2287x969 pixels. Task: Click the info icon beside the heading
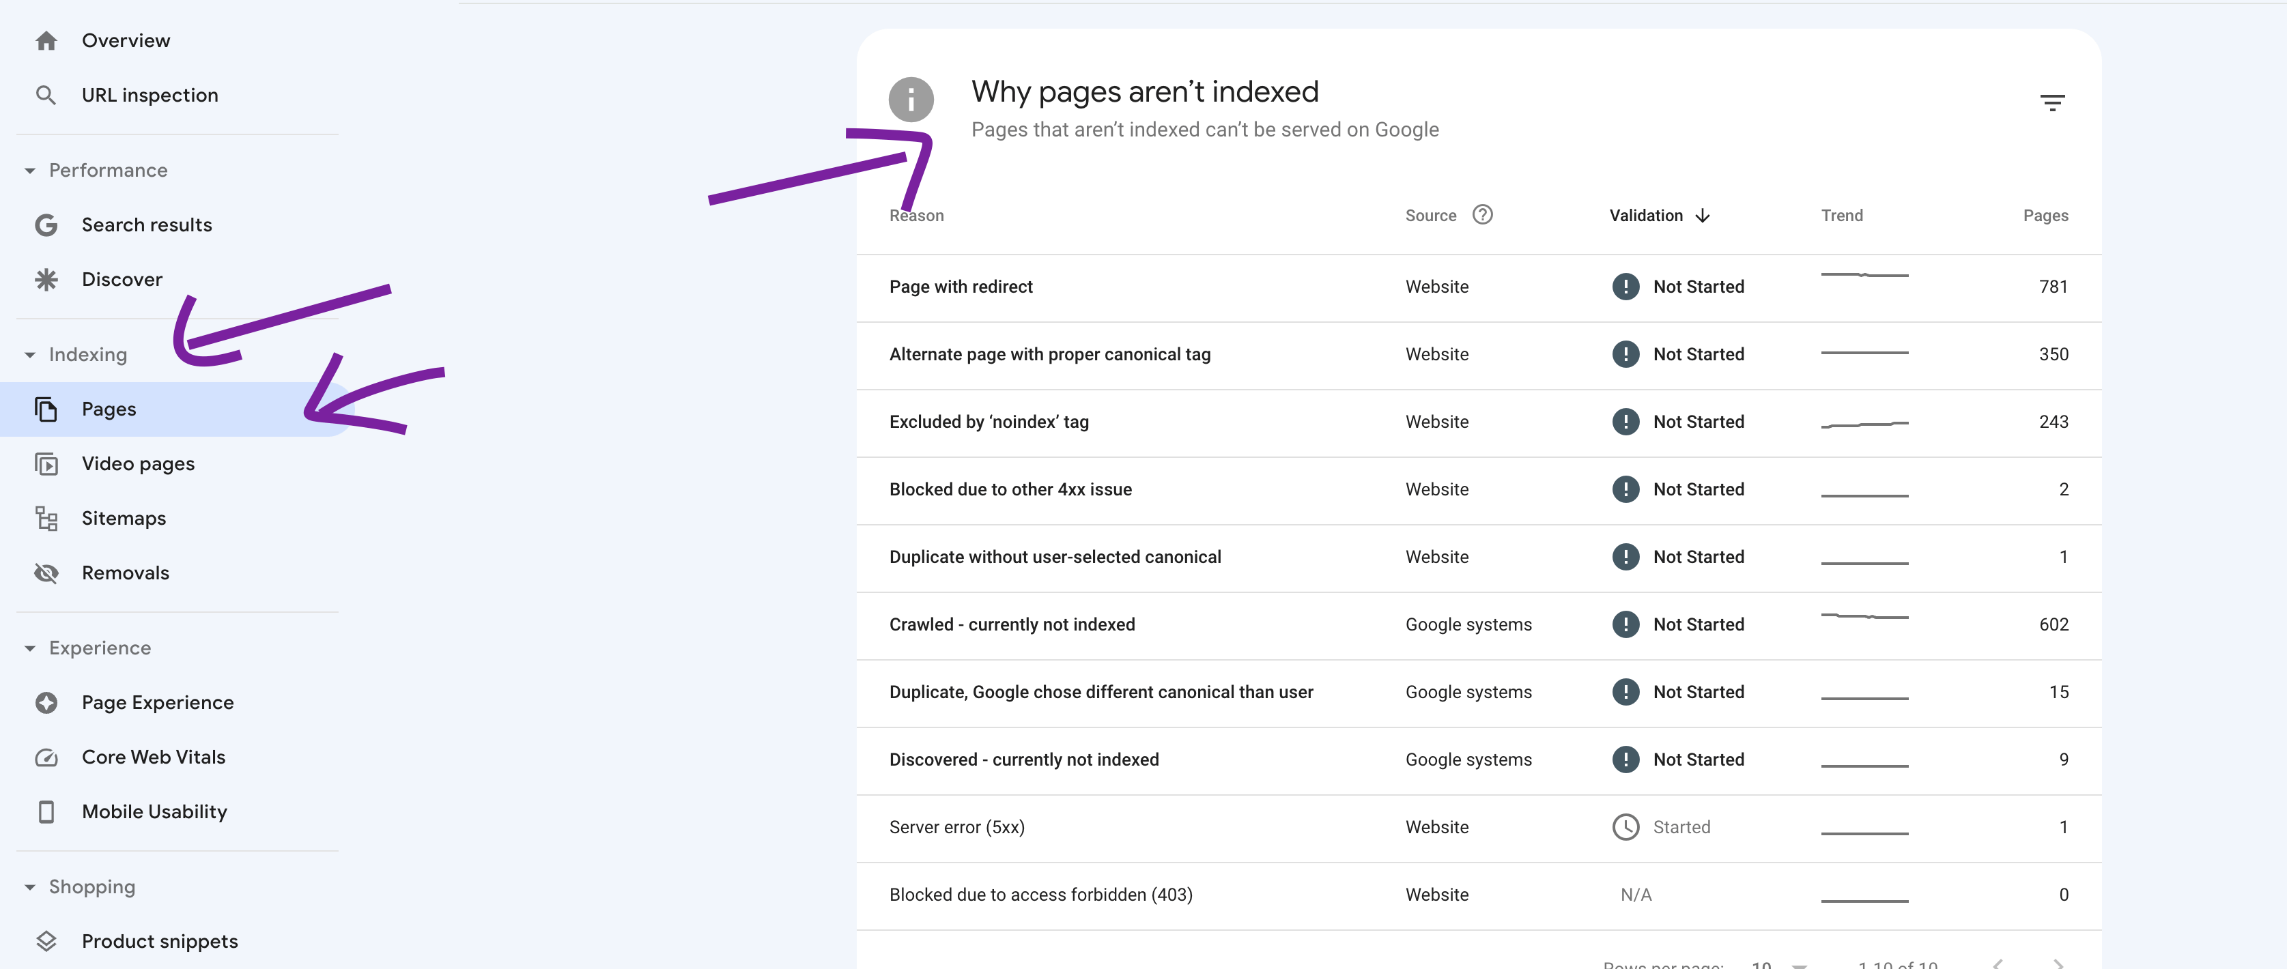pyautogui.click(x=911, y=100)
